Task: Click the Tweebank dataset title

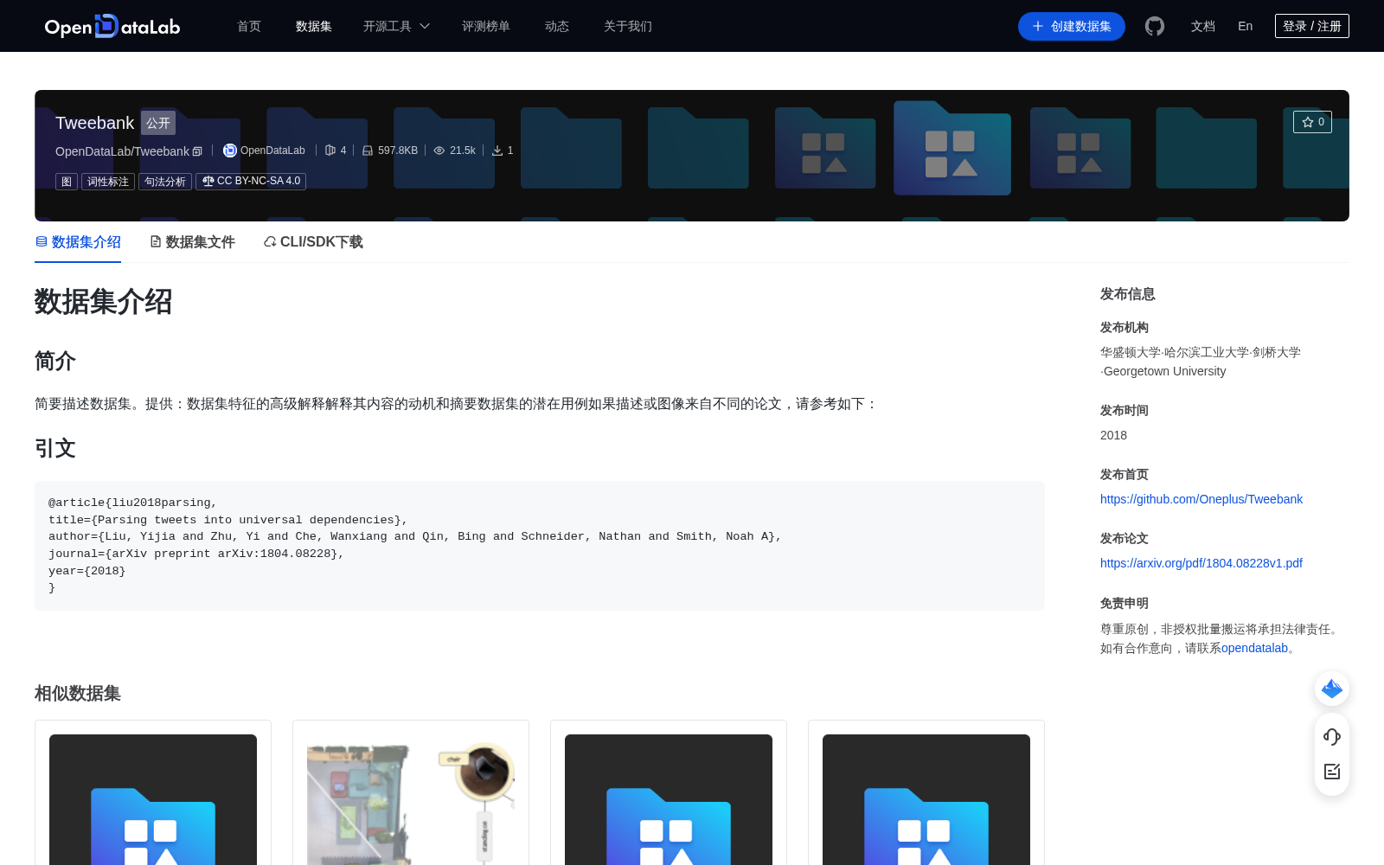Action: [94, 123]
